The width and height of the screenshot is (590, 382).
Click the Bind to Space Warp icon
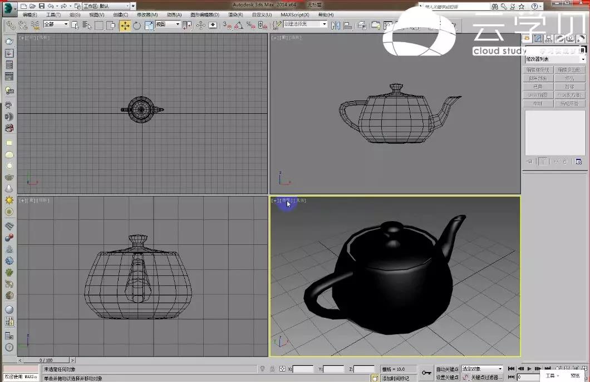point(35,25)
